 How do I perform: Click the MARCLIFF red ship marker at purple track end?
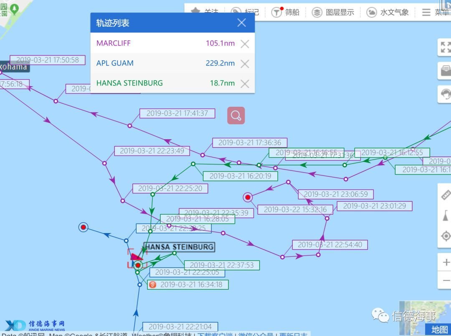click(248, 197)
